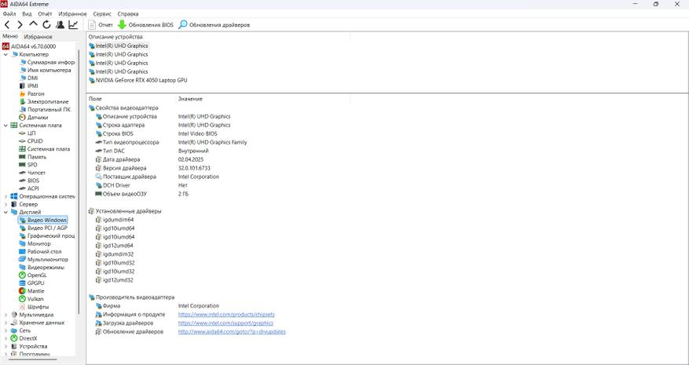Open the Память memory item

point(32,157)
